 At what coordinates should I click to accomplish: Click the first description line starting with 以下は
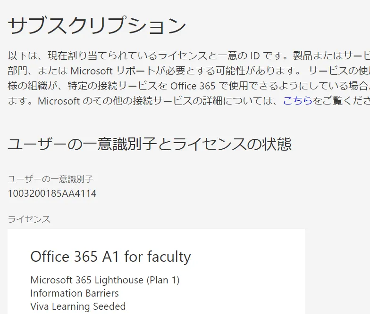tap(142, 56)
